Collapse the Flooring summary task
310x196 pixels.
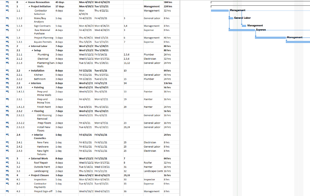(32, 111)
